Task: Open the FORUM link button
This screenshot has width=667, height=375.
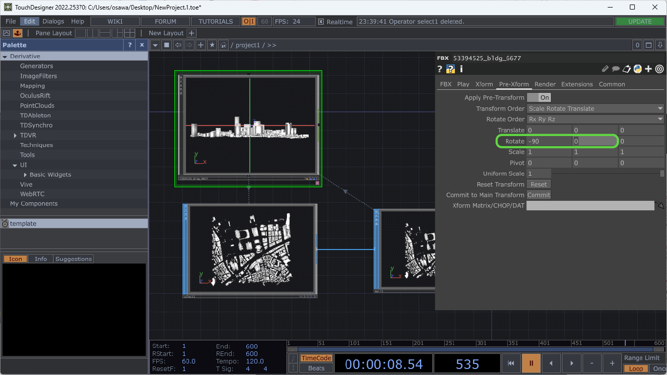Action: (x=165, y=22)
